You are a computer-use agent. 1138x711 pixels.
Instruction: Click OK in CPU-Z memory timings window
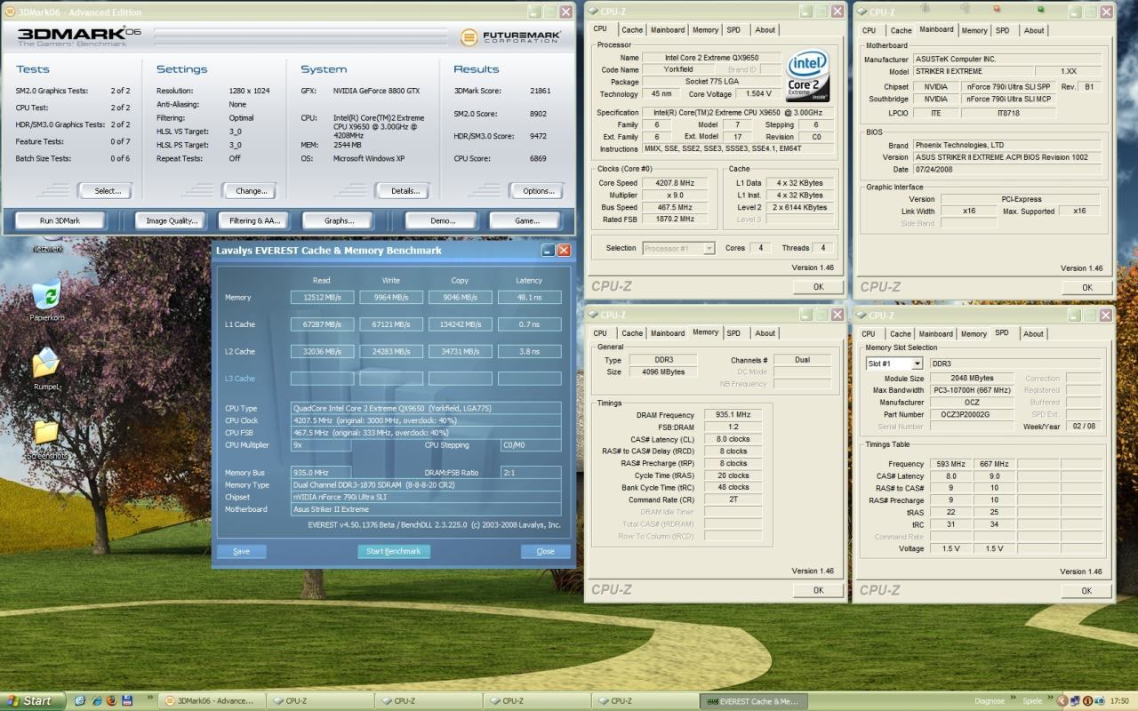tap(818, 590)
